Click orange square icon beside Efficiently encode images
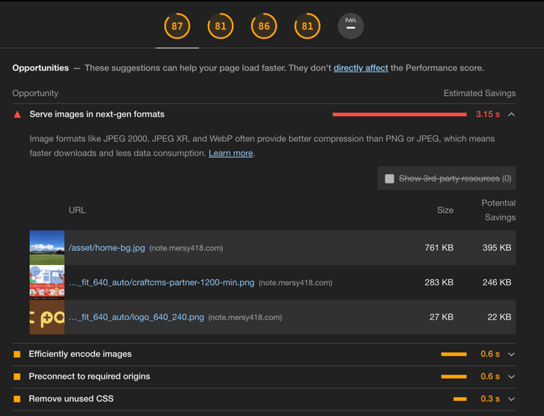The image size is (544, 416). point(17,354)
